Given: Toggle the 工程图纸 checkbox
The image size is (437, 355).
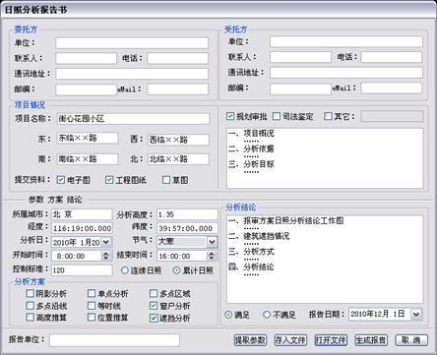Looking at the screenshot, I should [109, 179].
